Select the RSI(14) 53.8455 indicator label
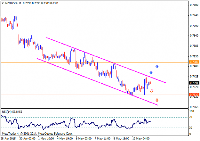Viewport: 200px width, 141px height. [x=12, y=112]
